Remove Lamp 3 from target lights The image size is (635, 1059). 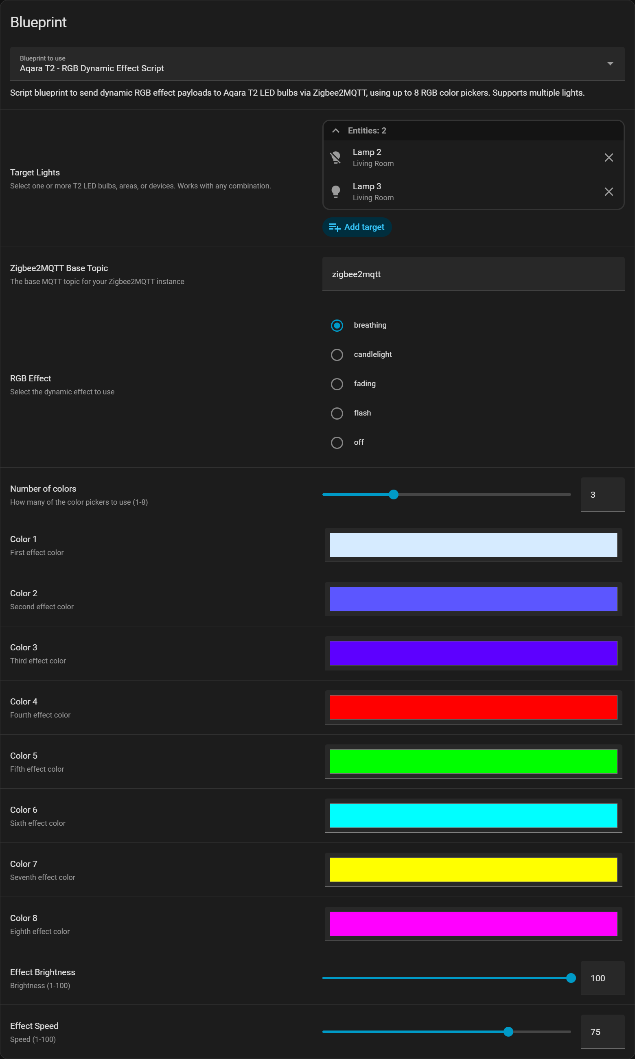tap(609, 192)
